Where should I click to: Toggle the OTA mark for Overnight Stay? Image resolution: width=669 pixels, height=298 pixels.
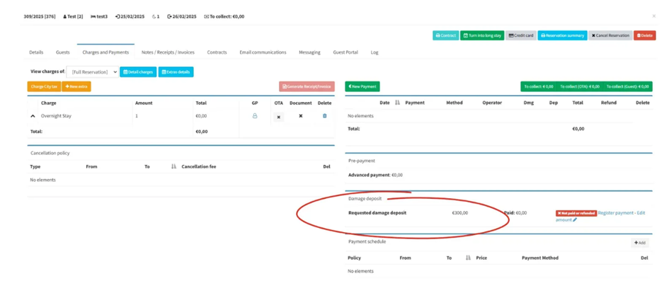tap(278, 116)
